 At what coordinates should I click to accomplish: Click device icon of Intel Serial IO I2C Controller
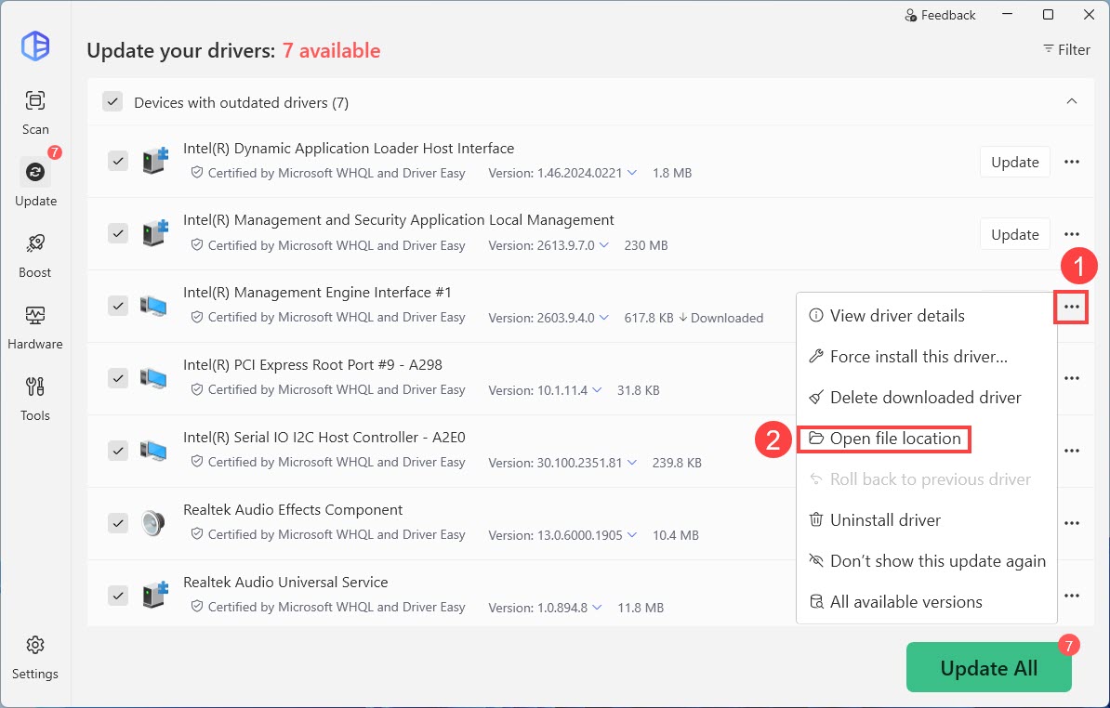pos(152,451)
